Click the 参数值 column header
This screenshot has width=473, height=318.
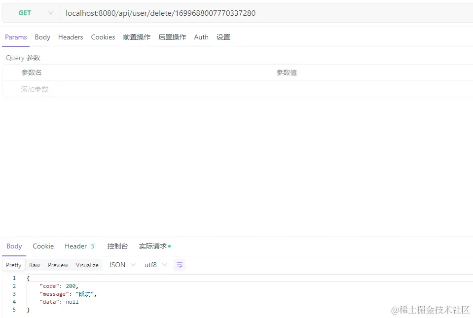(287, 72)
